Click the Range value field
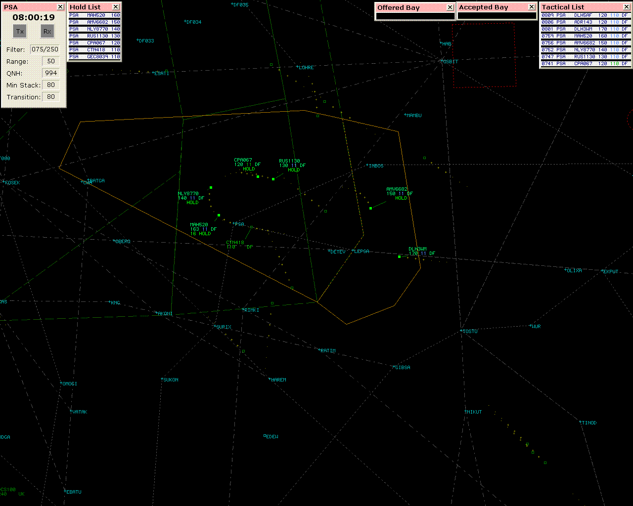 click(x=51, y=61)
